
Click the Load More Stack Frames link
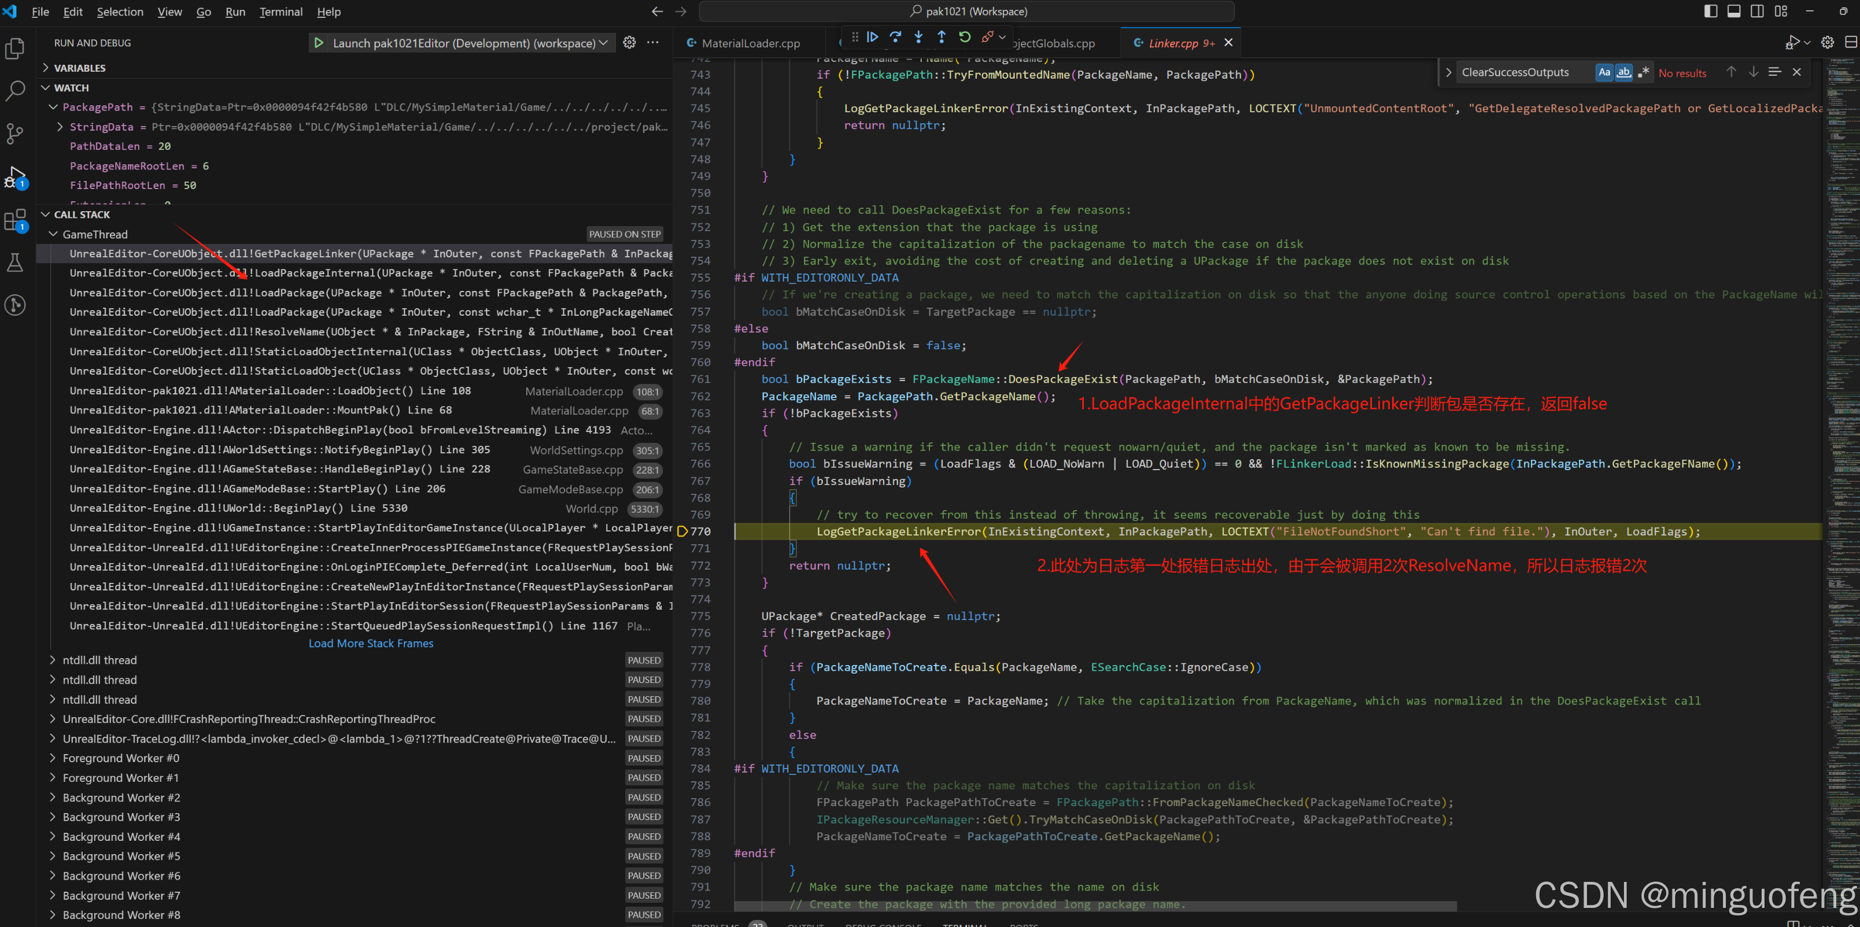(370, 643)
